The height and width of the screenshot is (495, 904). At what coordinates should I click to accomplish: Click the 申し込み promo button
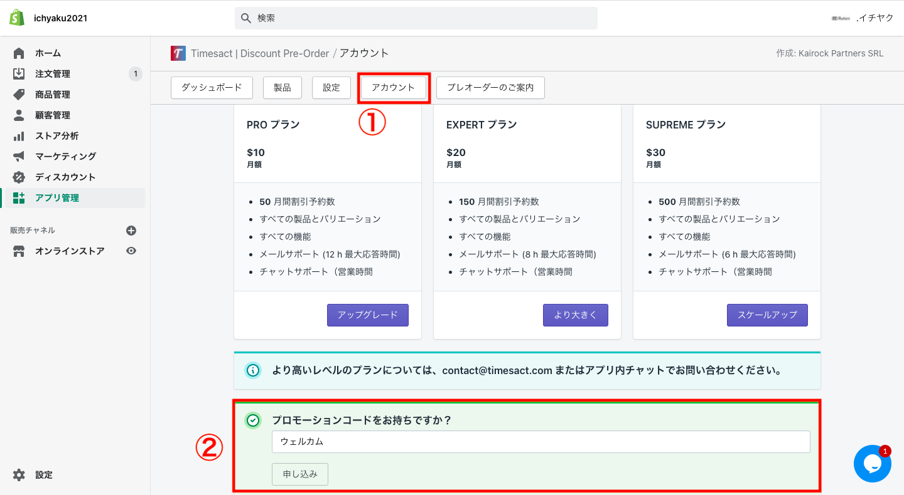tap(300, 474)
